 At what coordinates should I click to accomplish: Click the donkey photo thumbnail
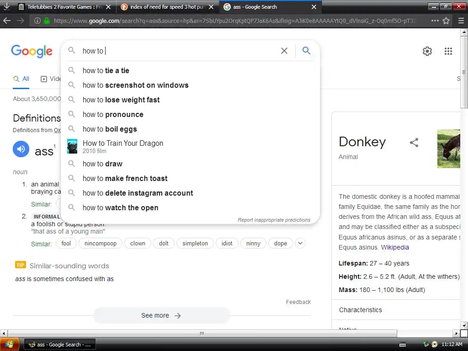[449, 149]
